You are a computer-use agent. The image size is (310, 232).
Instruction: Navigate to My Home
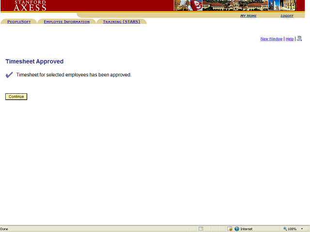(x=248, y=16)
